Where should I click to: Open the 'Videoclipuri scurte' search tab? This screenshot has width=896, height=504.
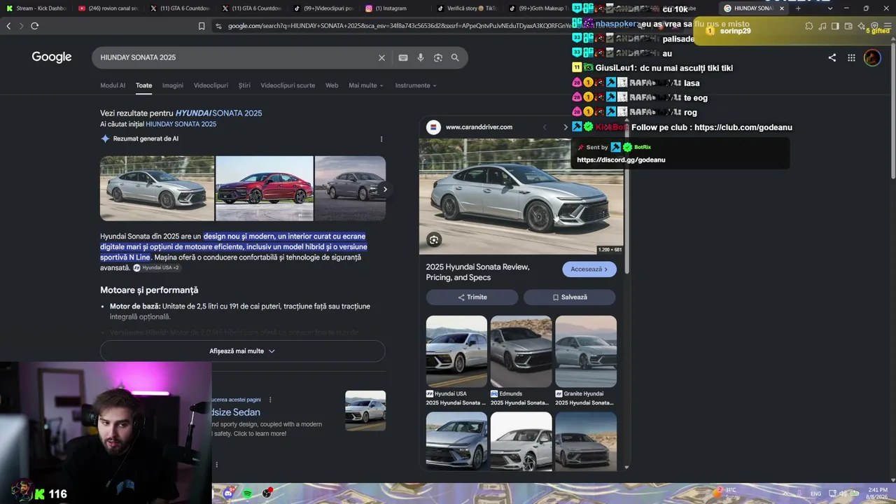coord(288,85)
